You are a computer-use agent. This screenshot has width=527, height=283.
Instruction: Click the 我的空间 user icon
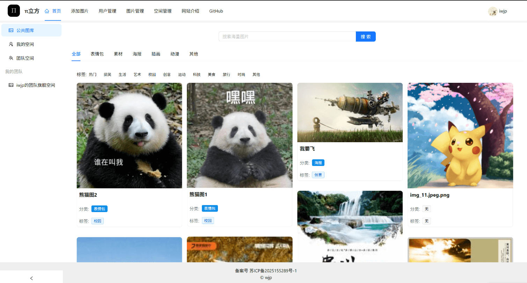point(11,44)
